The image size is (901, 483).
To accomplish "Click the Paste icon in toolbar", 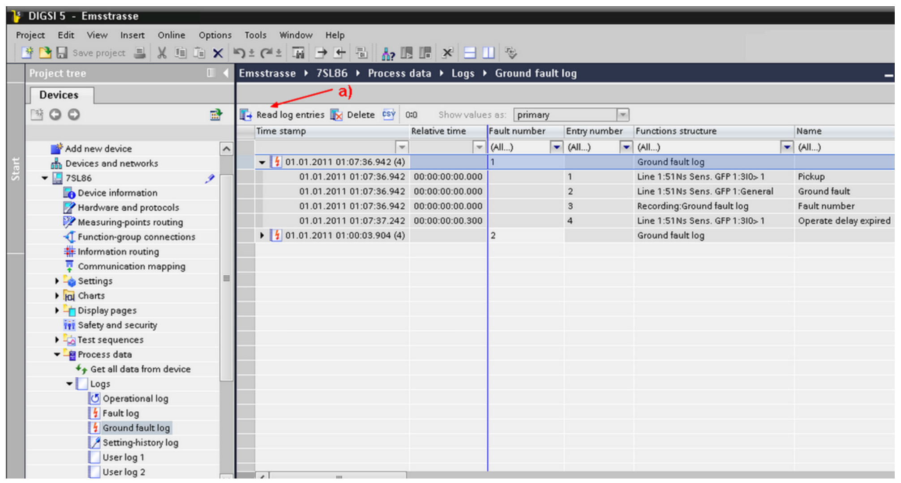I will click(199, 53).
